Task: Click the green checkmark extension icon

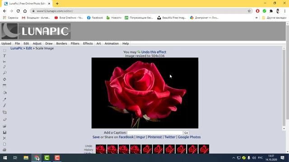Action: point(264,11)
